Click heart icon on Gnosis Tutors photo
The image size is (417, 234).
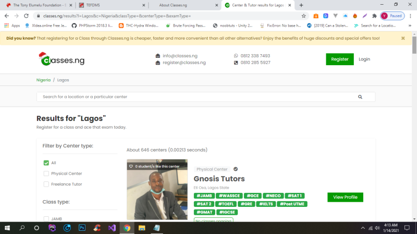[x=131, y=166]
